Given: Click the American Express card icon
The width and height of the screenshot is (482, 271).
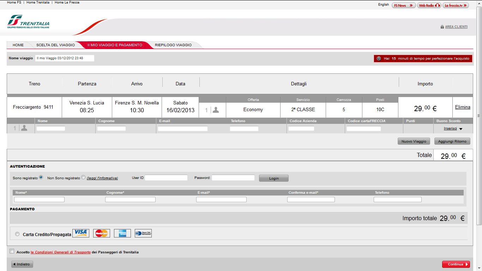Looking at the screenshot, I should (x=122, y=233).
